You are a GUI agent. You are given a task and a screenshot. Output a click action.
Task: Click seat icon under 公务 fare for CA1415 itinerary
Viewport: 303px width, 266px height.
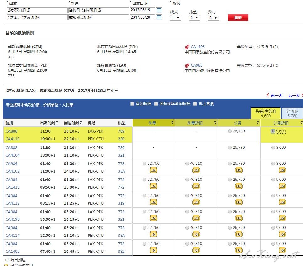tap(239, 186)
